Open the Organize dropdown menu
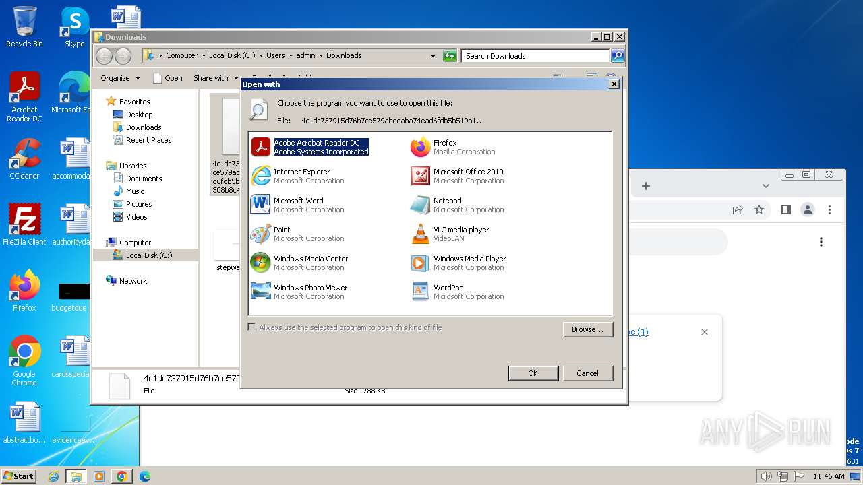 120,78
